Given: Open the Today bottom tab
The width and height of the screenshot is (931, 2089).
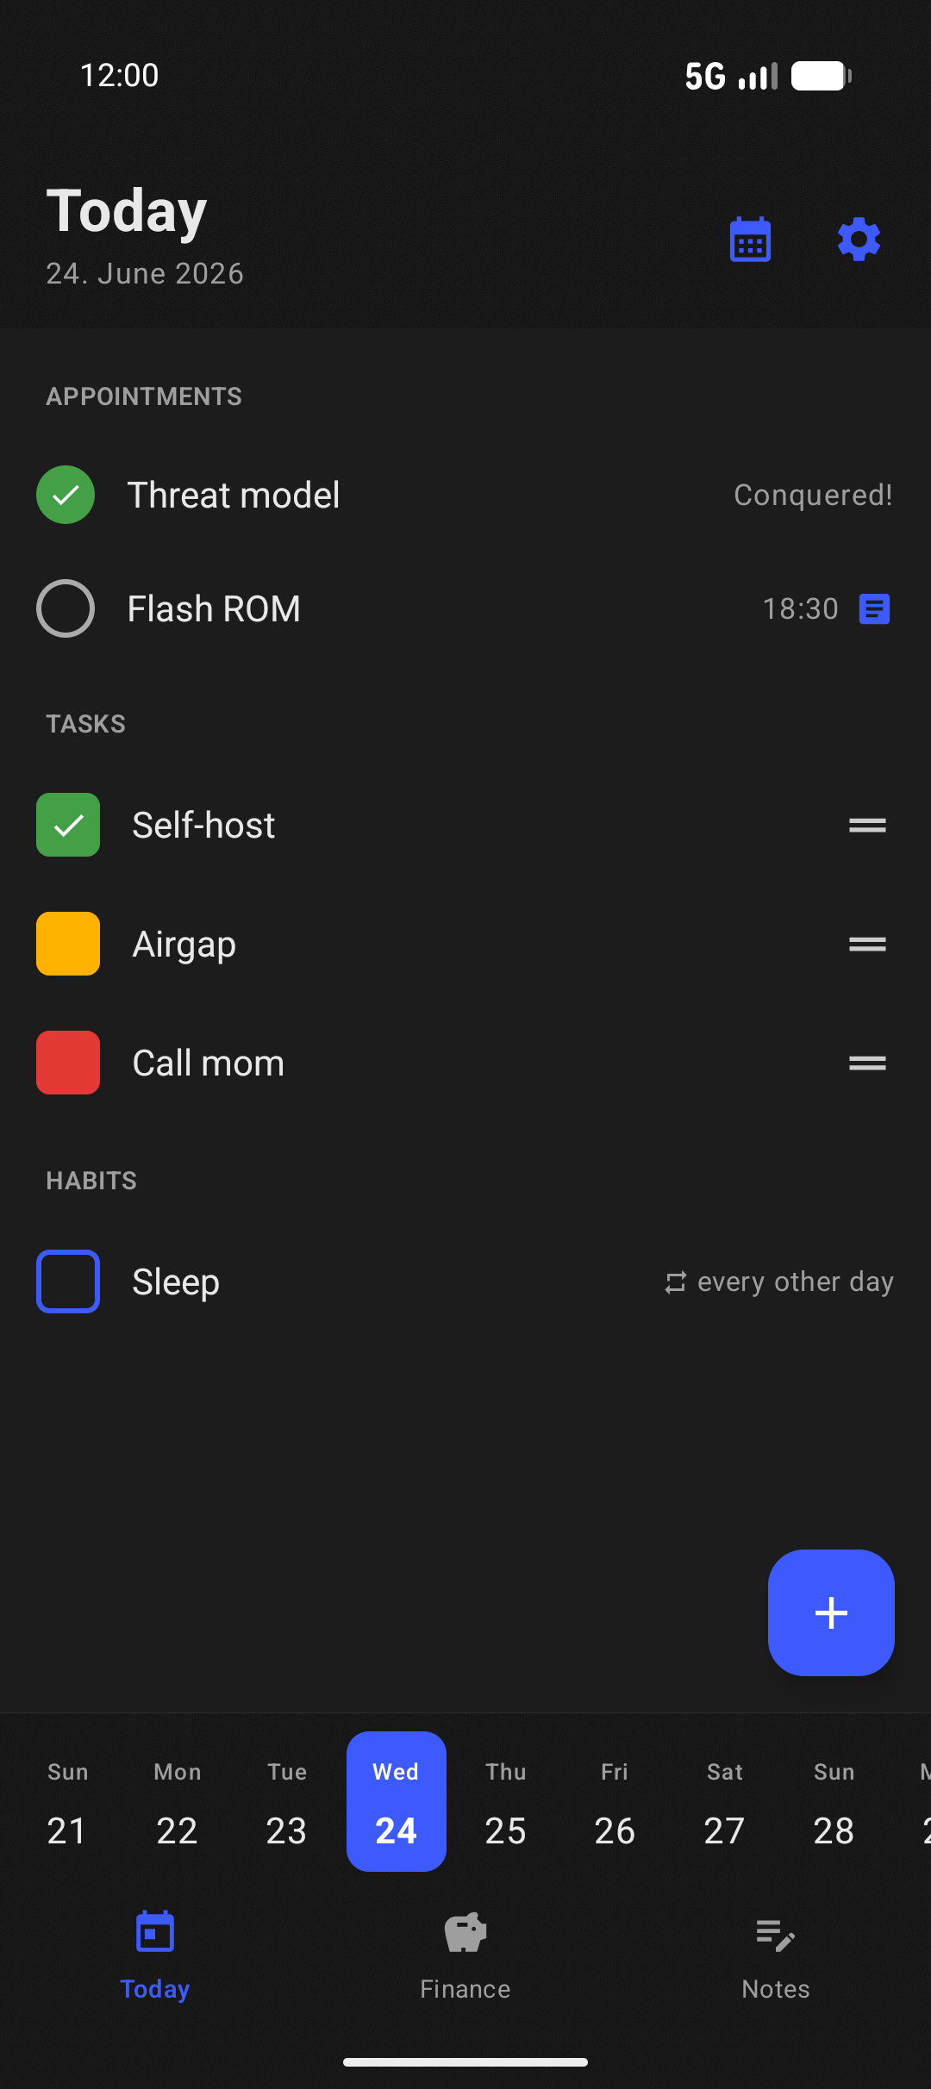Looking at the screenshot, I should [x=155, y=1955].
